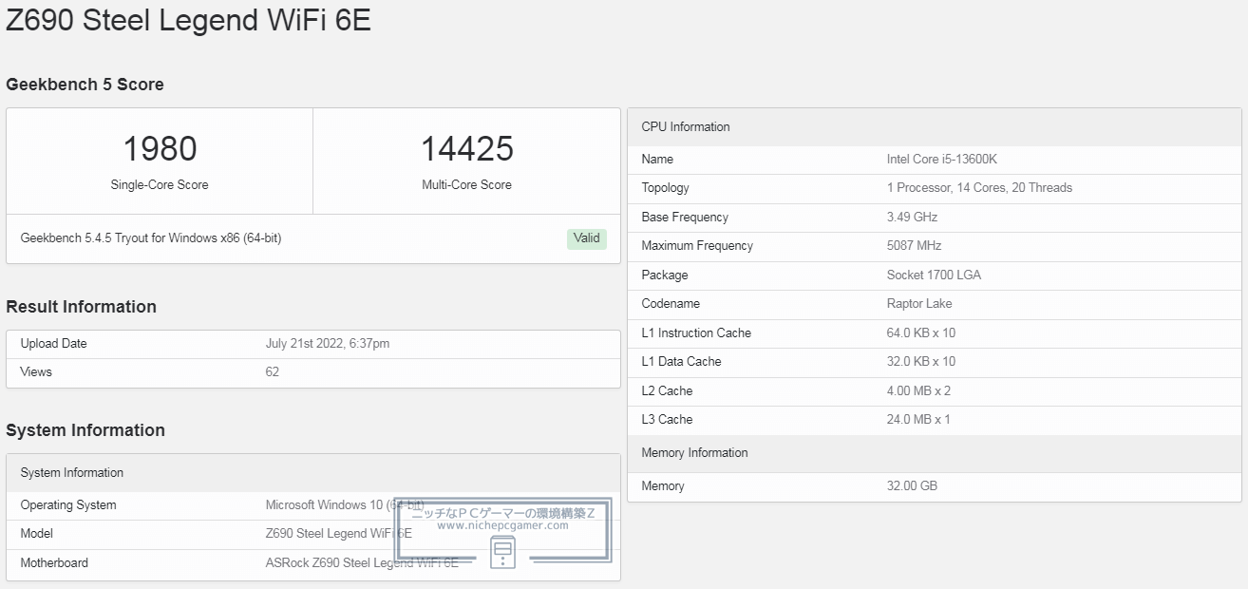Select the upload date July 21st 2022, 6:37pm
This screenshot has width=1248, height=589.
[328, 344]
